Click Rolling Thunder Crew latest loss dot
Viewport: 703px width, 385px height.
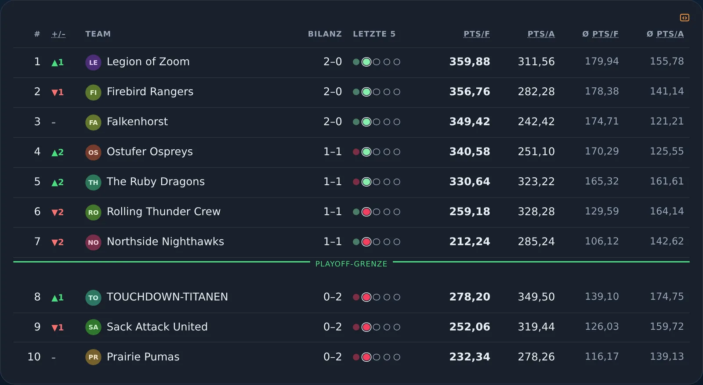pos(366,212)
